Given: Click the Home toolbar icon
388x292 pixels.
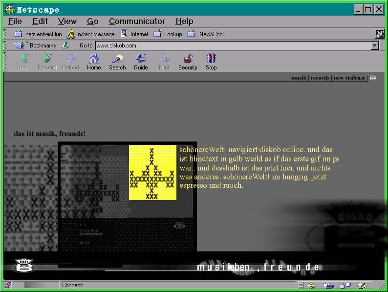Looking at the screenshot, I should click(94, 62).
